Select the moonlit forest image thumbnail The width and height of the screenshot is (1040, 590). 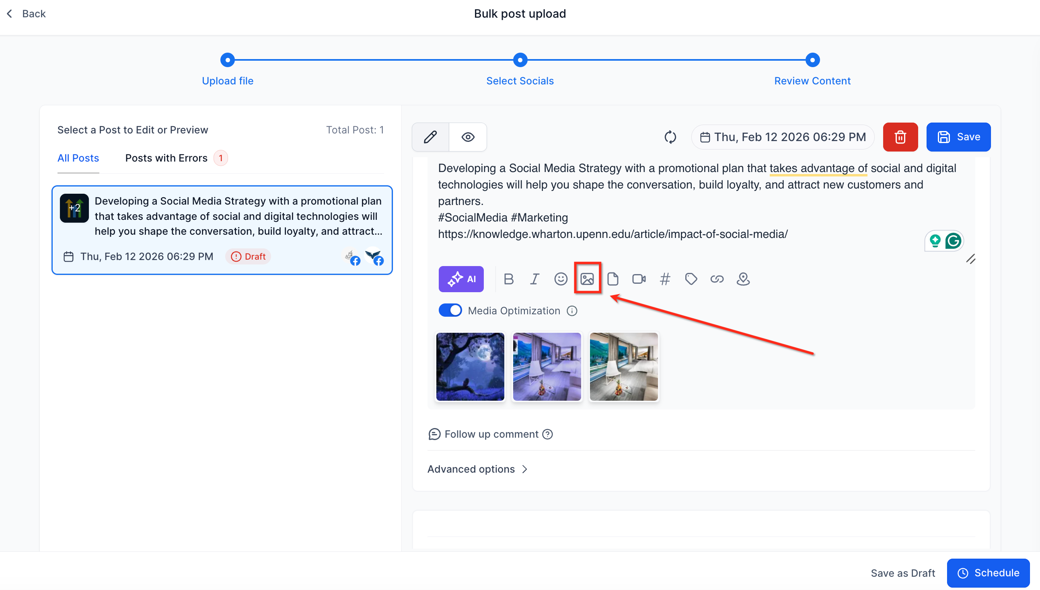470,367
